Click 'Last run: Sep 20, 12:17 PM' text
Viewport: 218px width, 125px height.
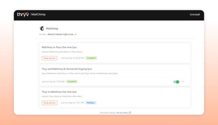tap(72, 103)
